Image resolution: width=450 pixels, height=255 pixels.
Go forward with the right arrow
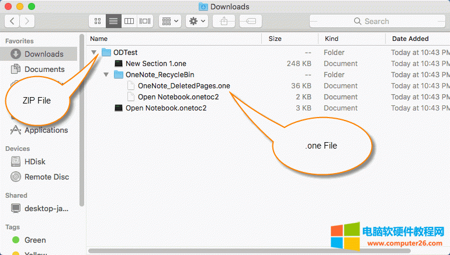click(x=27, y=21)
